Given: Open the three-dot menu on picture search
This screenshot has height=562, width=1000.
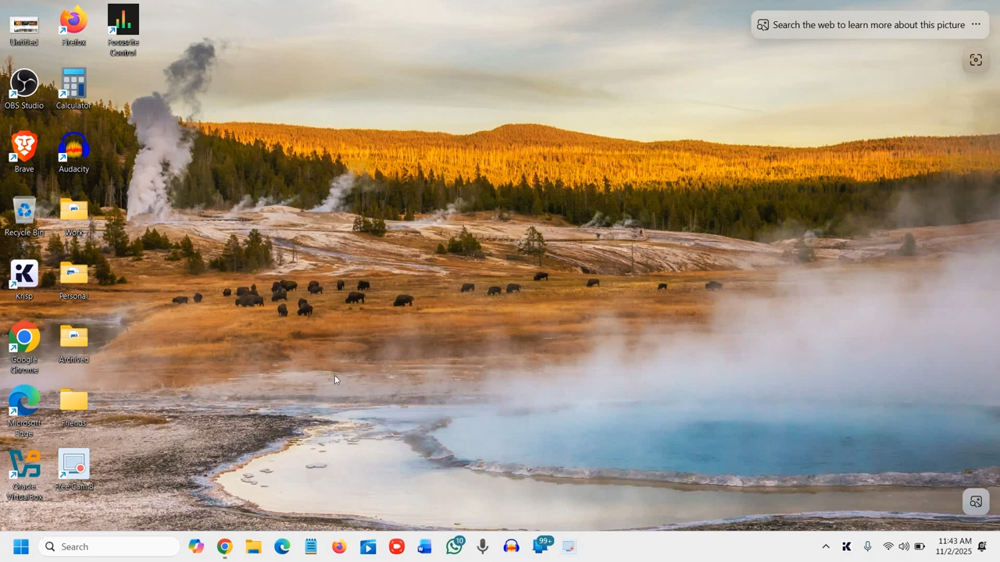Looking at the screenshot, I should pyautogui.click(x=976, y=25).
